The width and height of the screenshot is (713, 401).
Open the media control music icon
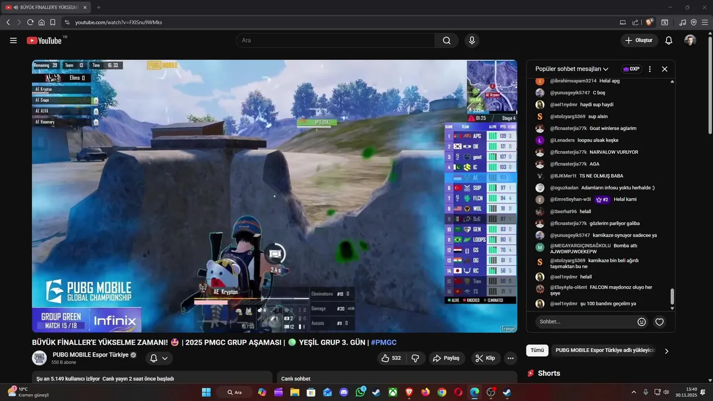point(683,22)
